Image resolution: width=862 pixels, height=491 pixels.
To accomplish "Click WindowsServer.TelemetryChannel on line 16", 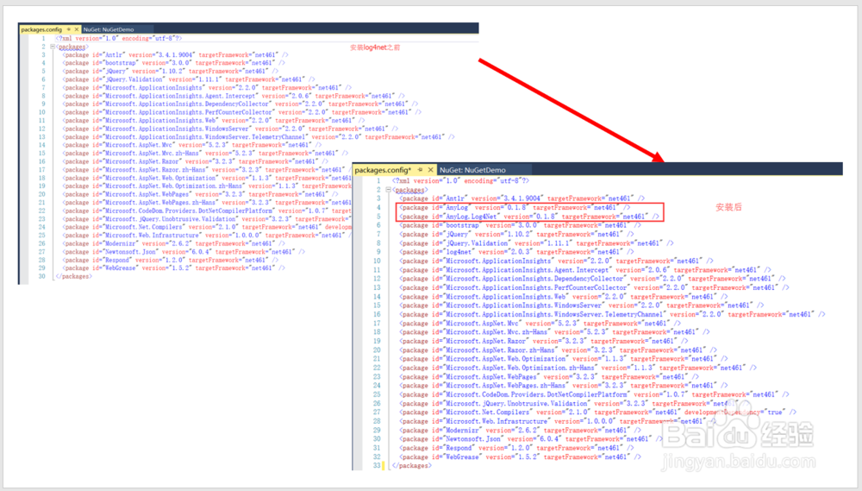I will (612, 314).
